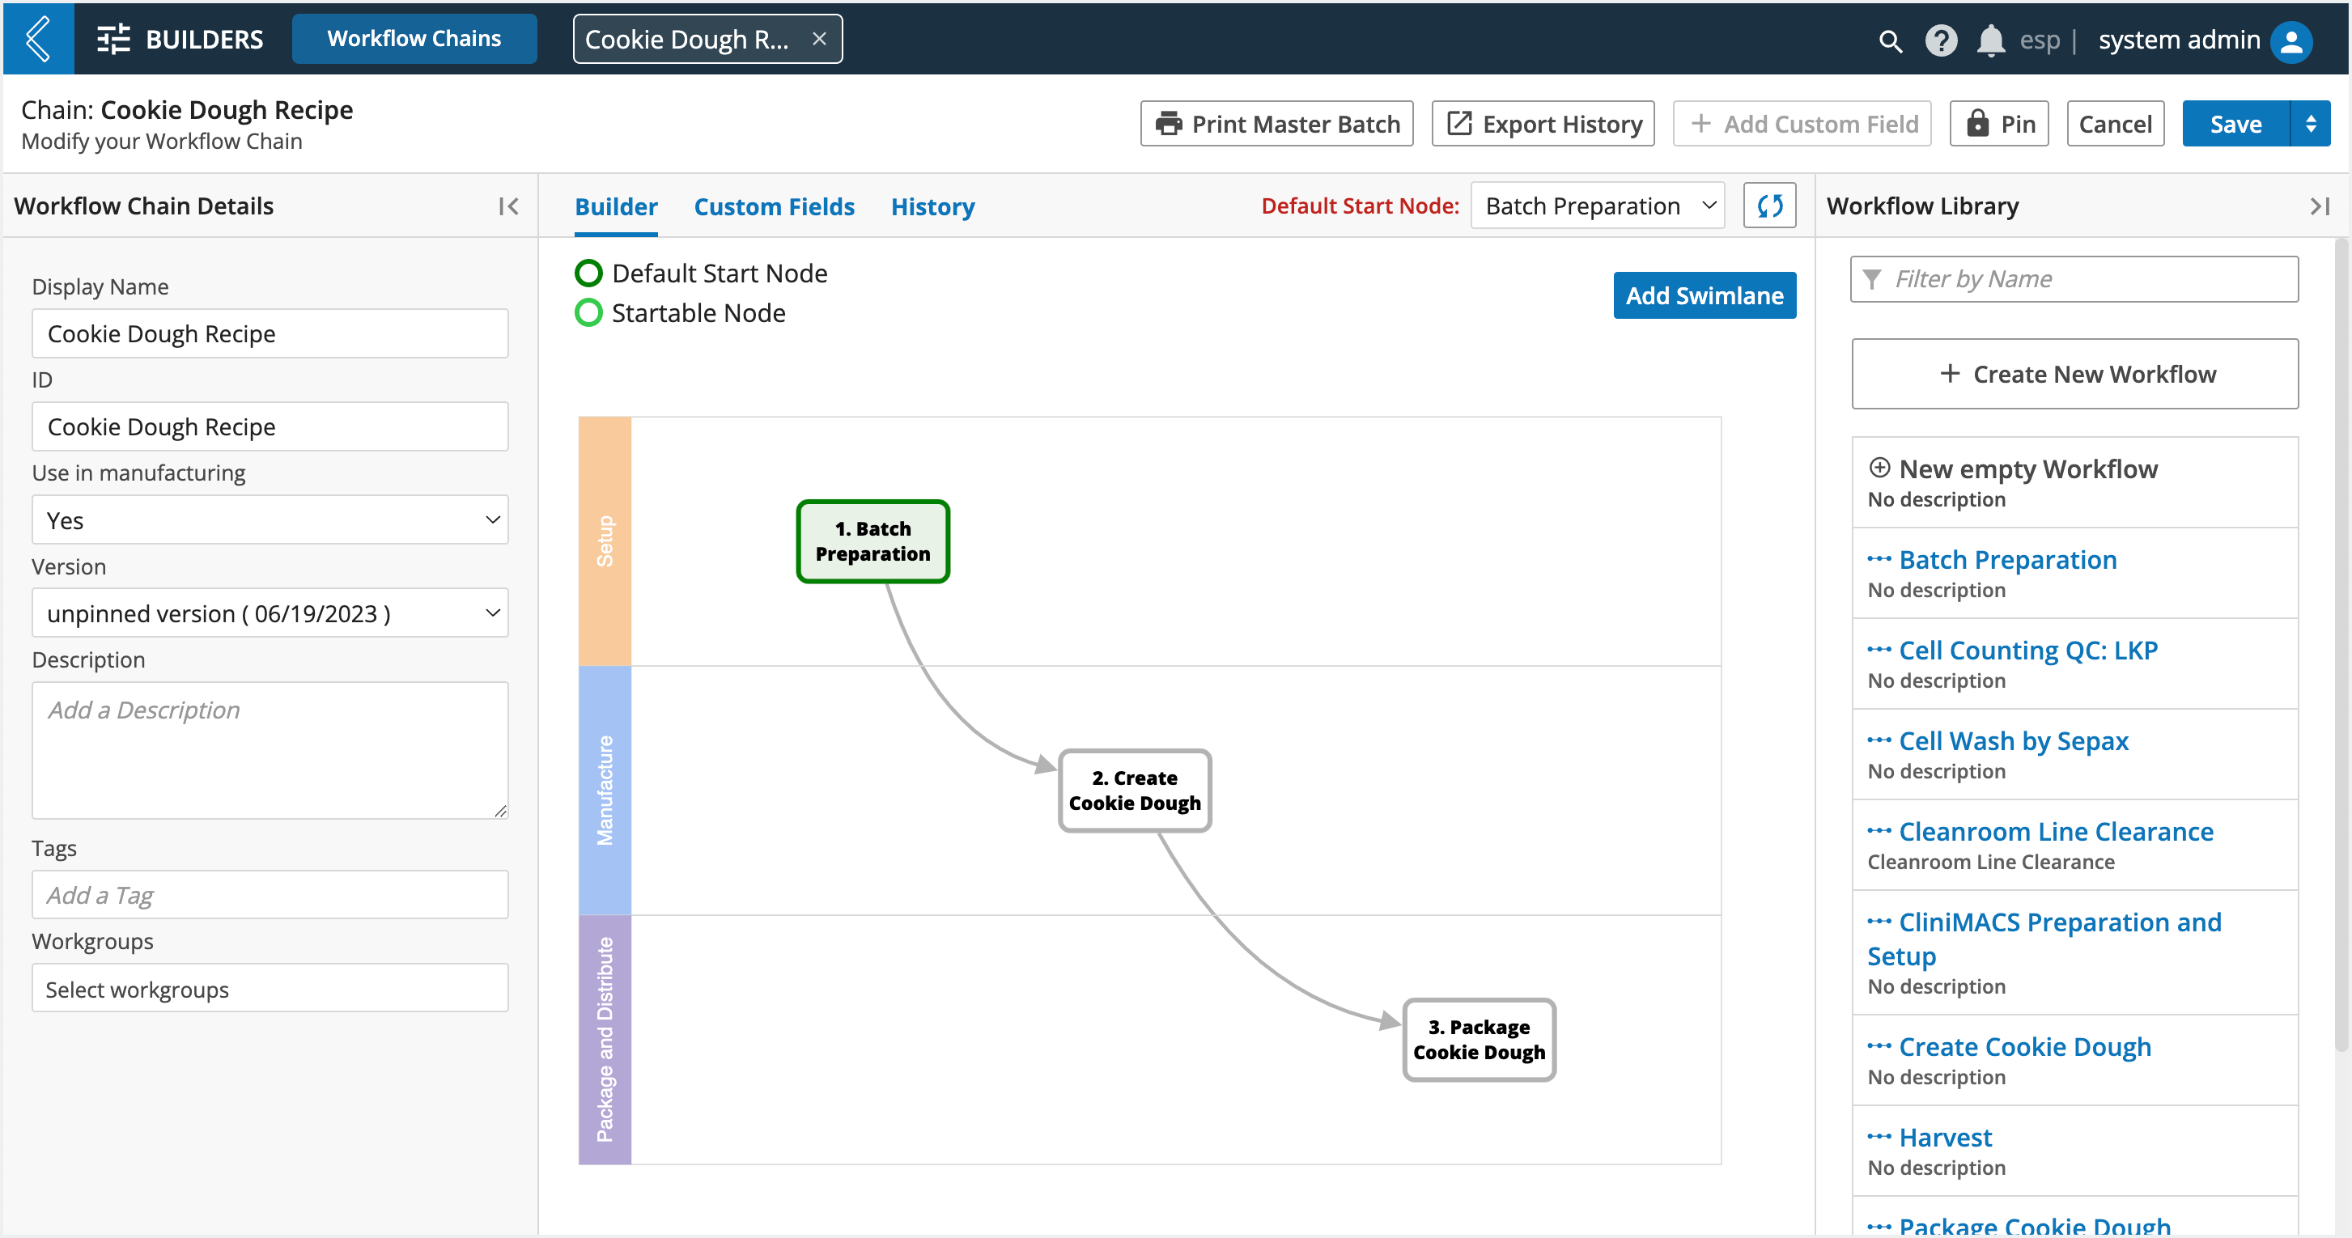Viewport: 2352px width, 1238px height.
Task: Click Export History button
Action: click(x=1543, y=123)
